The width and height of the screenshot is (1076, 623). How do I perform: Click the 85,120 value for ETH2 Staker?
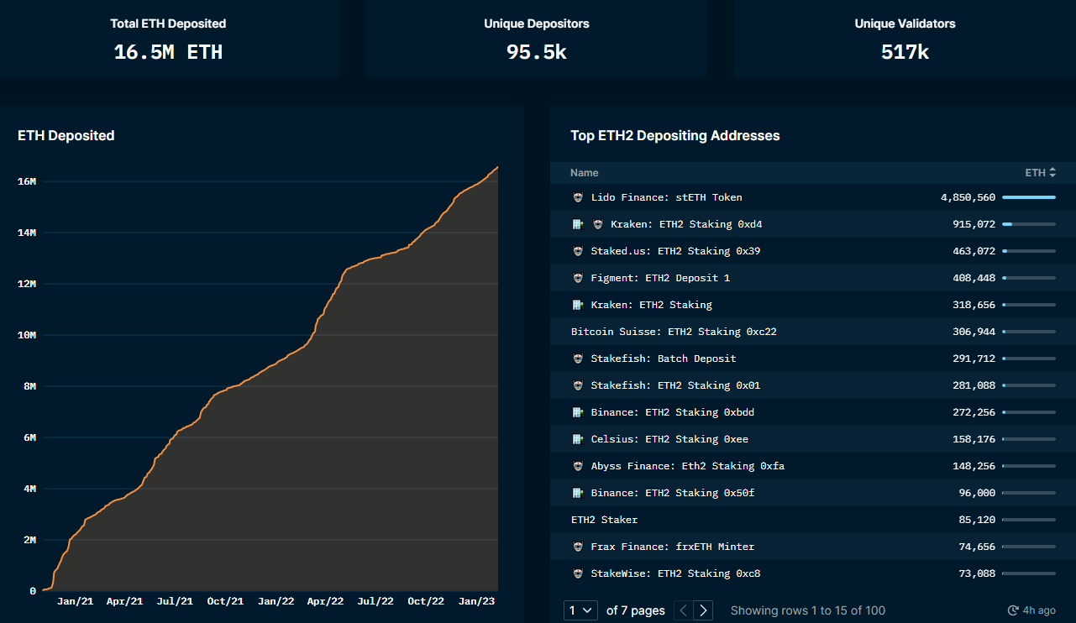[x=977, y=520]
